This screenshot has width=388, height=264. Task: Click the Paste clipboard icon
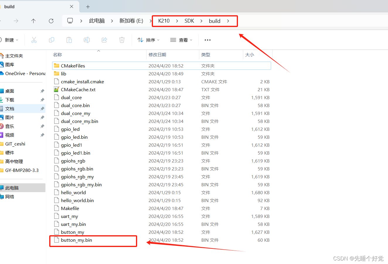tap(69, 40)
